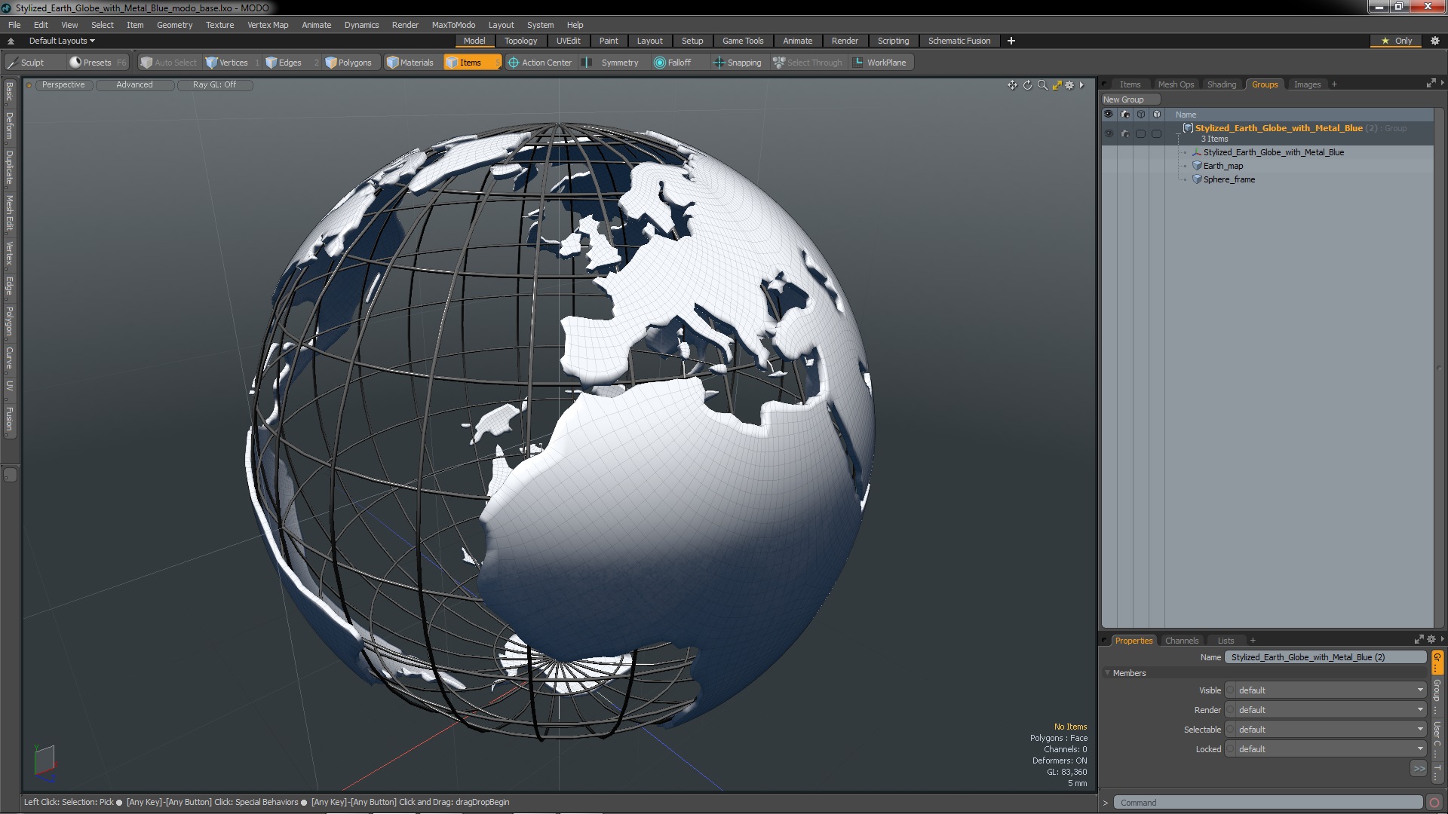Toggle Ray GL Off button
The height and width of the screenshot is (814, 1448).
coord(214,85)
